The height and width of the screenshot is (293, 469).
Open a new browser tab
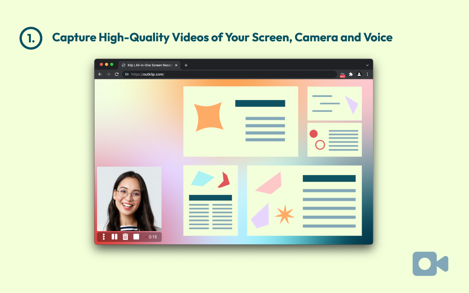pyautogui.click(x=186, y=65)
